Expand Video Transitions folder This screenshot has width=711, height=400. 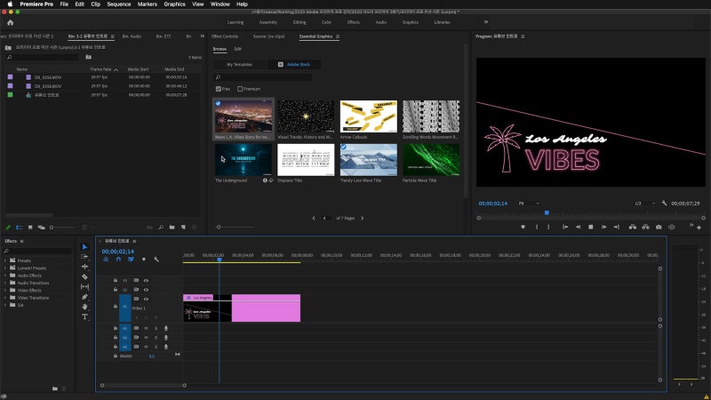(5, 298)
